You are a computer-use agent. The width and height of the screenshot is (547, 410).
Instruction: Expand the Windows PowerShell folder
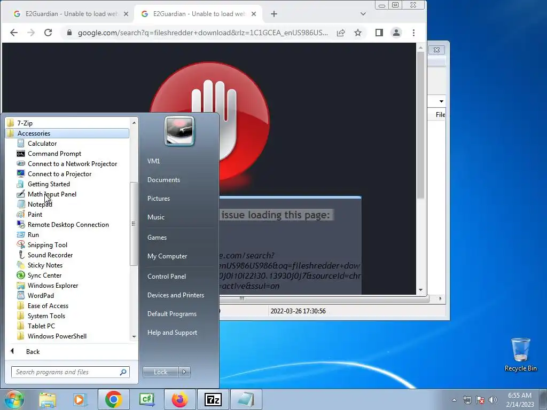click(x=57, y=336)
